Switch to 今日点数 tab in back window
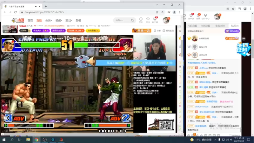 click(192, 26)
